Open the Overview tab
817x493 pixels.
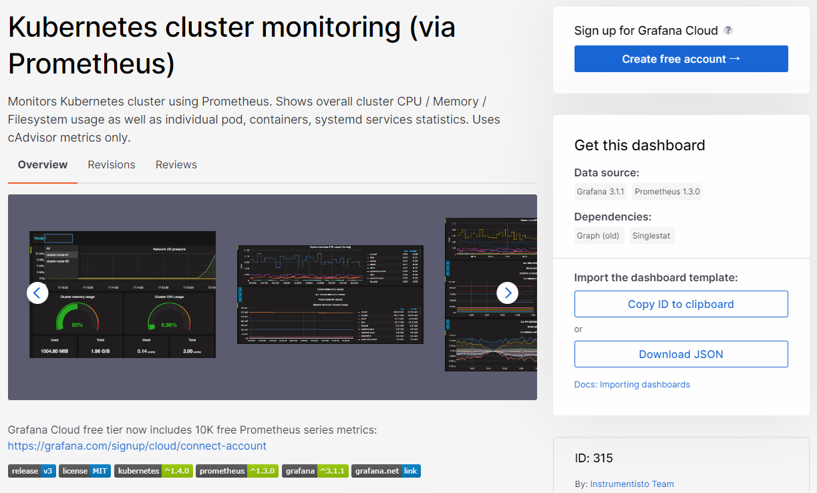point(43,165)
